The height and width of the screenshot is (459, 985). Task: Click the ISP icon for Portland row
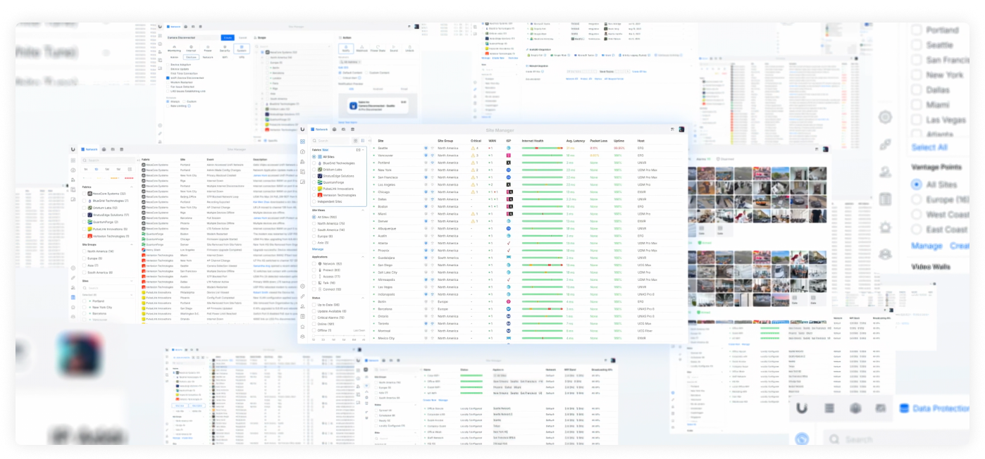pyautogui.click(x=508, y=163)
